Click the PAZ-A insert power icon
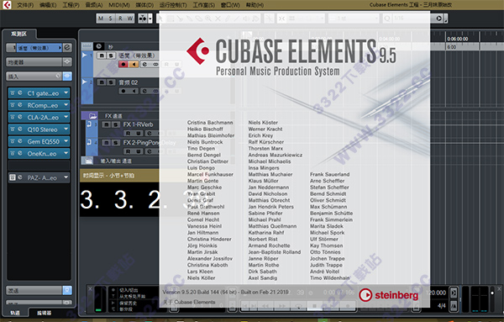Image resolution: width=504 pixels, height=322 pixels. click(13, 177)
